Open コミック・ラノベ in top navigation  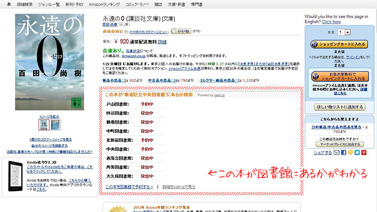click(x=137, y=4)
